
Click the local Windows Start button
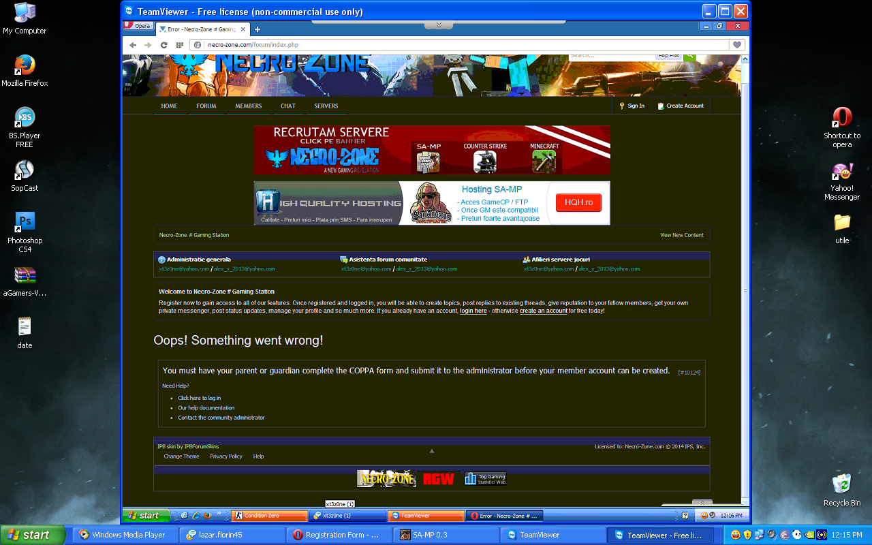click(33, 535)
